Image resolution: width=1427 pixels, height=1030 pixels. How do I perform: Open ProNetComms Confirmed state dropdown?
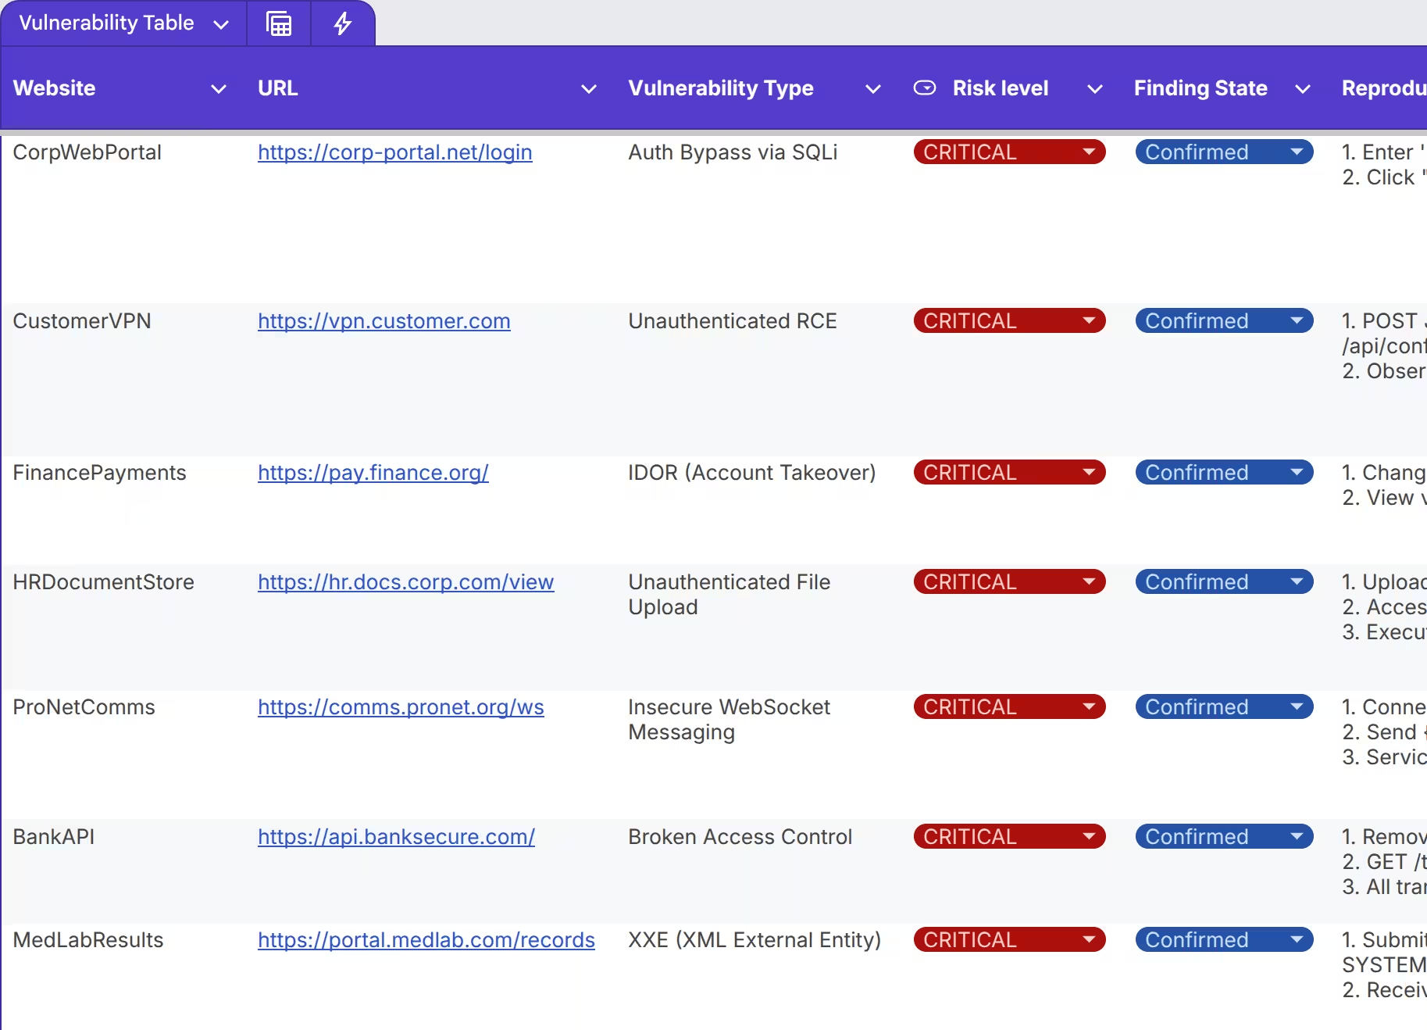point(1224,707)
